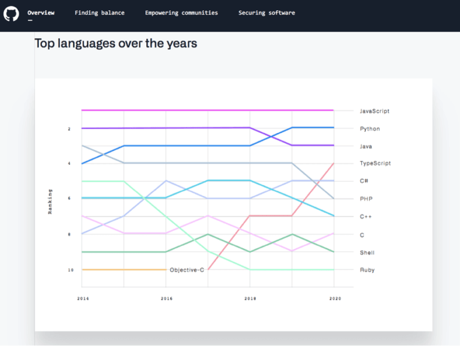Switch to Finding balance tab

(99, 13)
